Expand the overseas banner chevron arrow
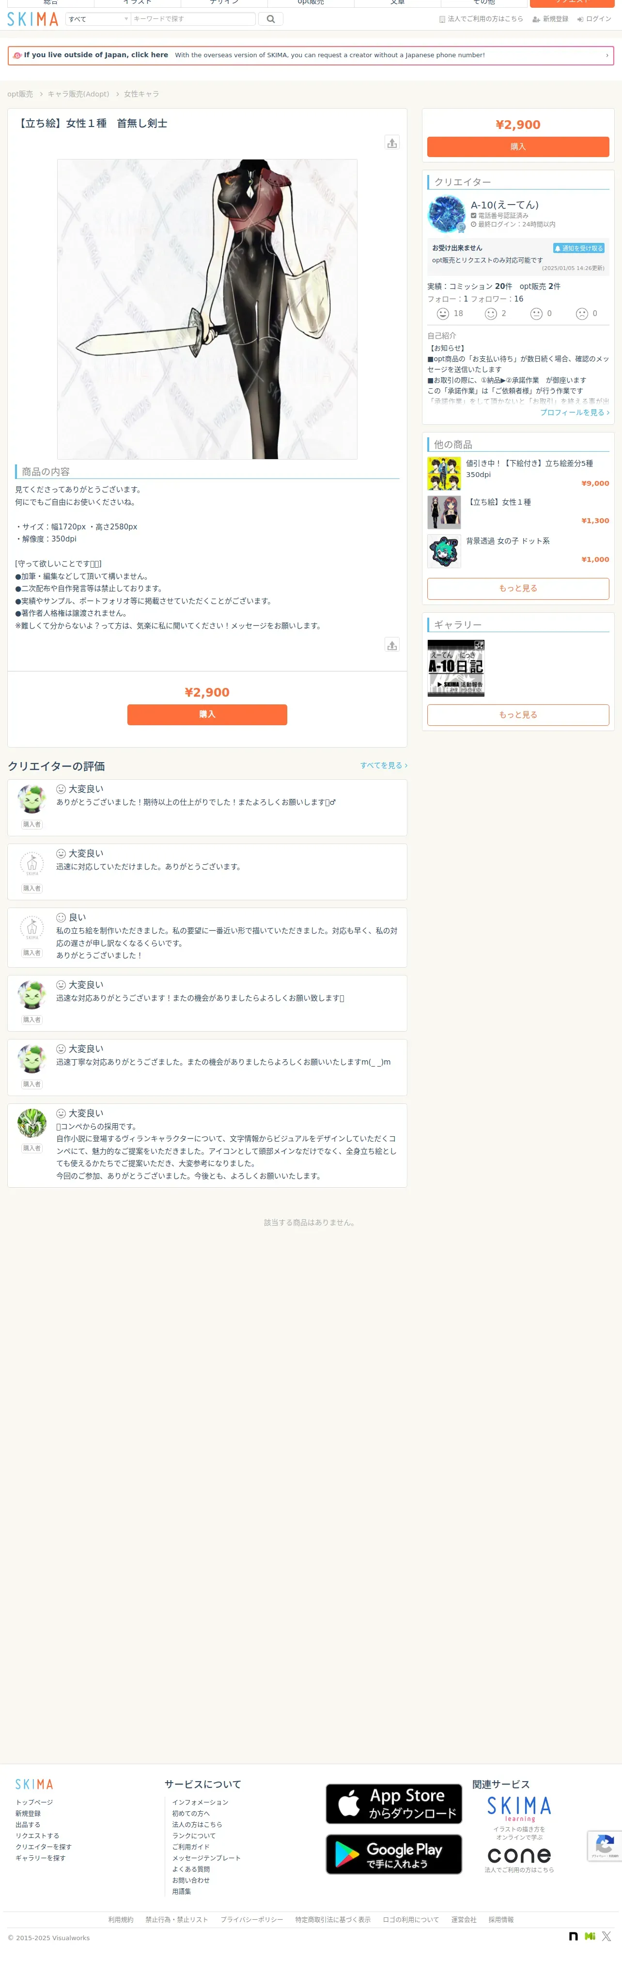The height and width of the screenshot is (1977, 622). [606, 55]
